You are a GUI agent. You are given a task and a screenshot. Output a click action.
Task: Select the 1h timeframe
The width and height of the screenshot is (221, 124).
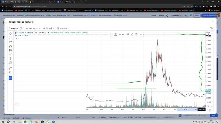[34, 28]
